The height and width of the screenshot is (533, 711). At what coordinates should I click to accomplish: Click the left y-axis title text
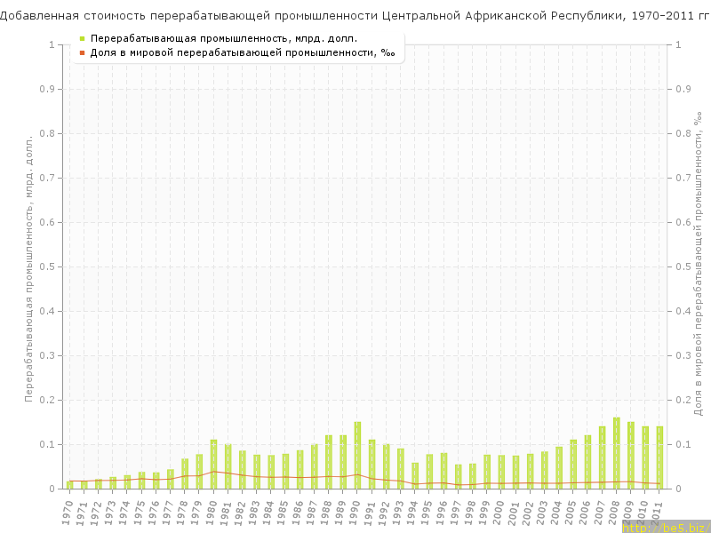point(28,266)
